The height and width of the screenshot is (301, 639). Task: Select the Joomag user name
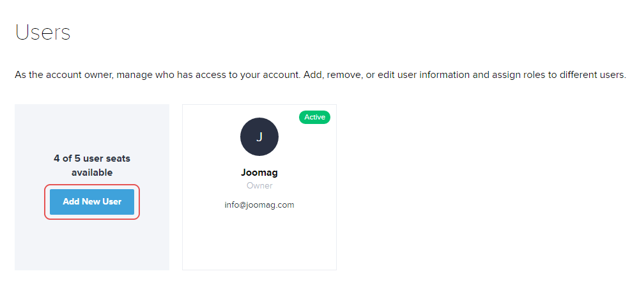click(259, 173)
